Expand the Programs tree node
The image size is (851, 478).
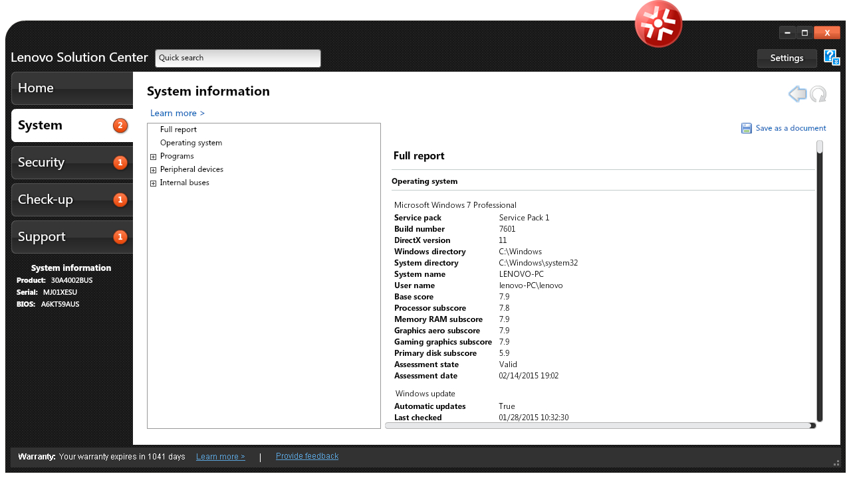click(x=153, y=157)
